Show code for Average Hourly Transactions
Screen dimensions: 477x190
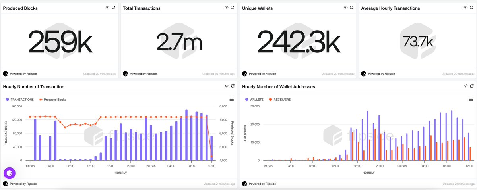pyautogui.click(x=465, y=7)
